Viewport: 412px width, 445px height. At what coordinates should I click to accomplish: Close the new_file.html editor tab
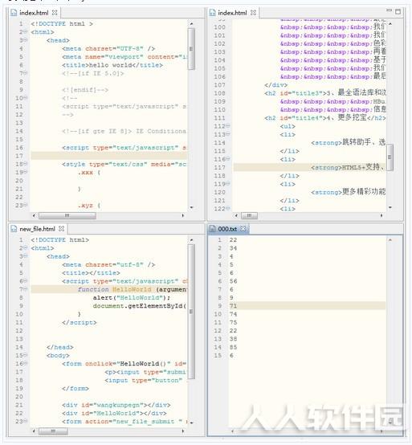click(x=62, y=229)
